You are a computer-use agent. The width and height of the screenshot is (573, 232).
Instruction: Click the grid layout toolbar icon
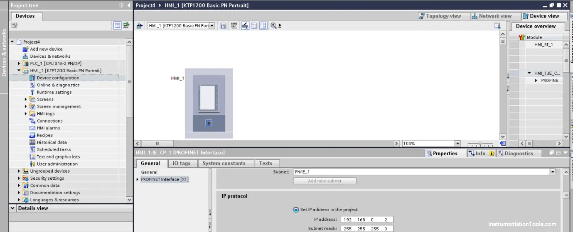[254, 26]
